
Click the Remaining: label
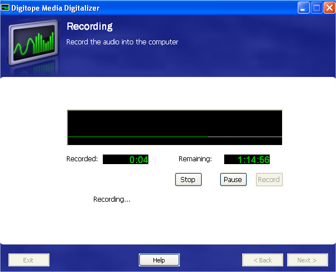(x=195, y=159)
